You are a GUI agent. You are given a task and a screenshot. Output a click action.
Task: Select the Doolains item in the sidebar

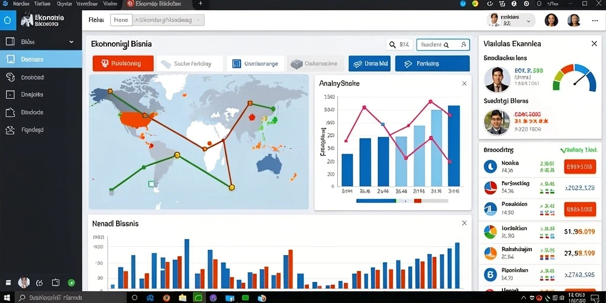pos(41,60)
